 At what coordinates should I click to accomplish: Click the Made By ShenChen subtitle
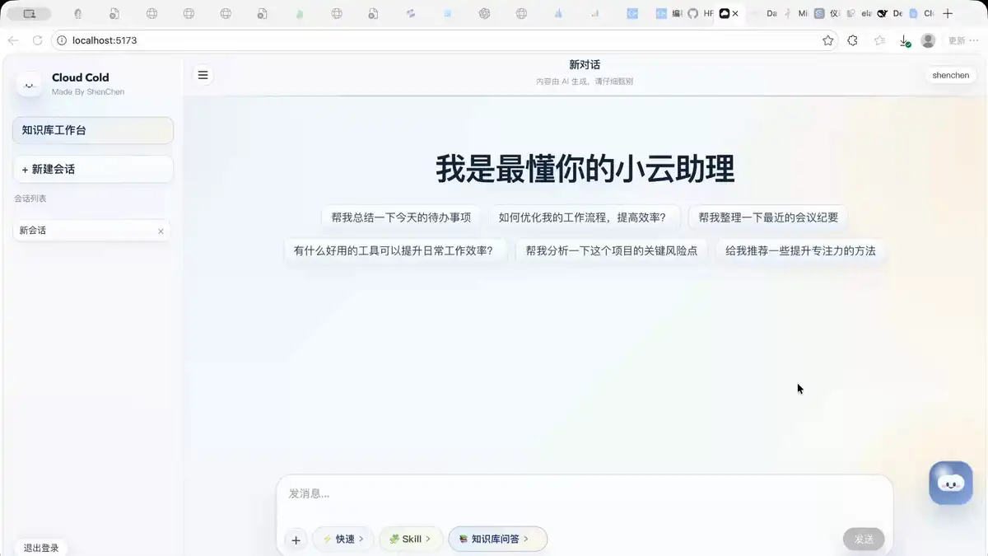click(x=88, y=92)
